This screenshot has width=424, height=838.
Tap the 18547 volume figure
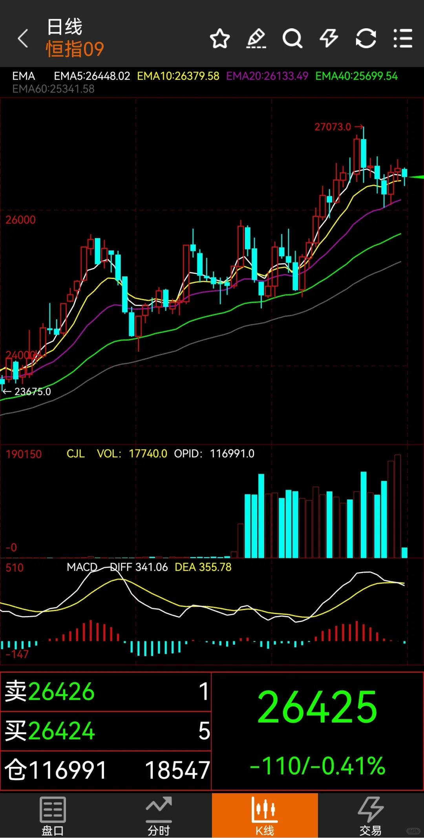[177, 770]
